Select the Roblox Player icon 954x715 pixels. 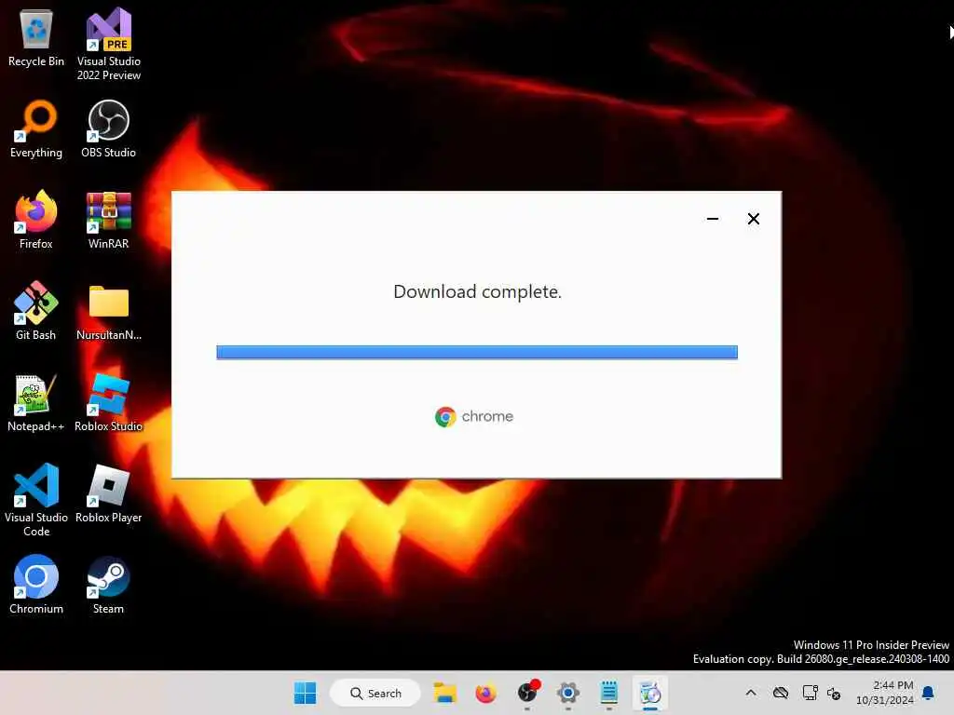[x=108, y=493]
